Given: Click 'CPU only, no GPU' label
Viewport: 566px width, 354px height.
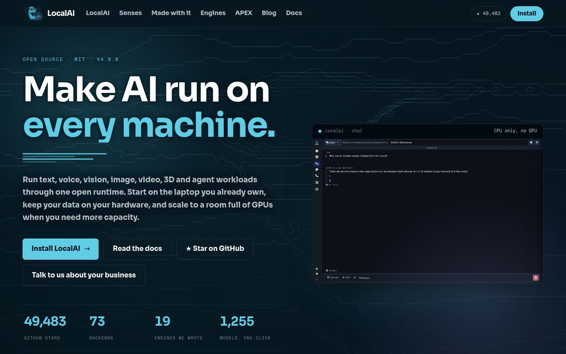Looking at the screenshot, I should pos(515,131).
